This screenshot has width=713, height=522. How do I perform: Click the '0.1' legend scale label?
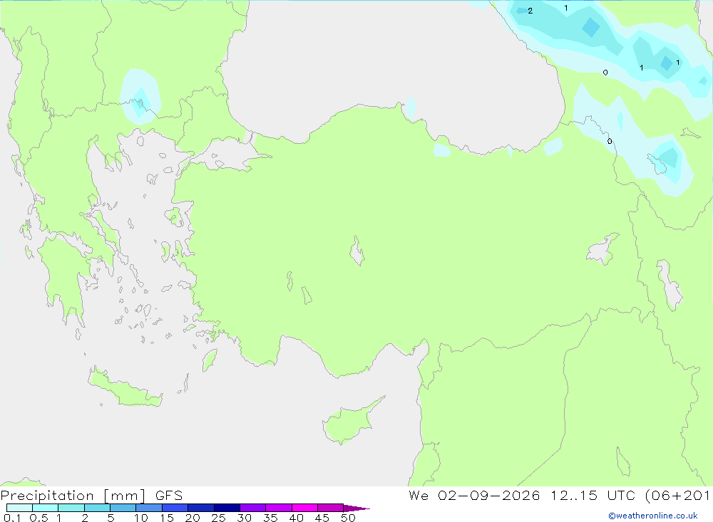click(12, 518)
